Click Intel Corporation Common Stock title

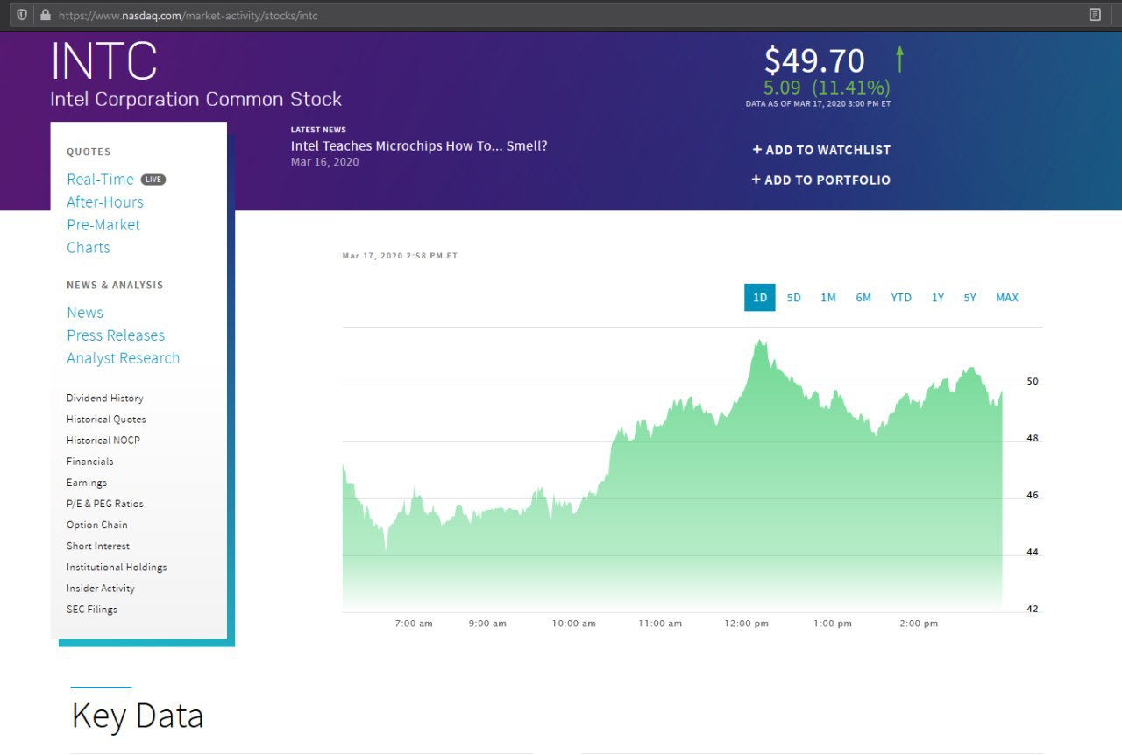point(196,99)
